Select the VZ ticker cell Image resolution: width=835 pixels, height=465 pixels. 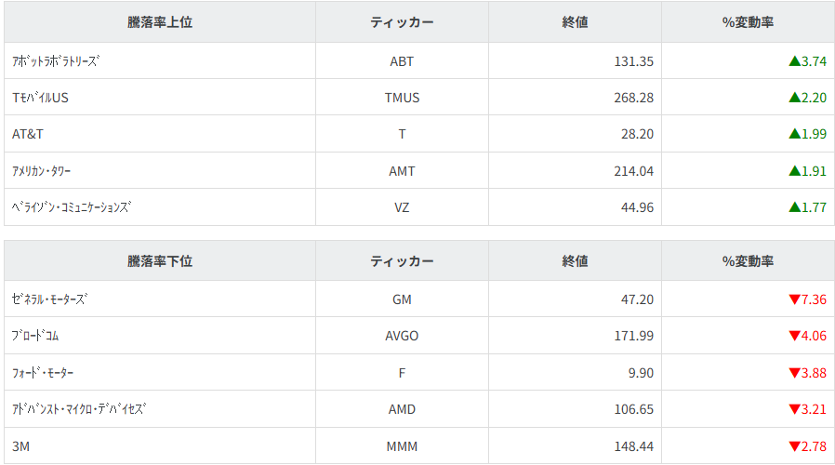(x=402, y=207)
